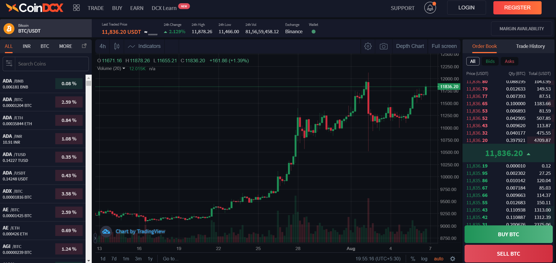Set chart range to 1y
Screen dimensions: 556x263
pyautogui.click(x=150, y=259)
